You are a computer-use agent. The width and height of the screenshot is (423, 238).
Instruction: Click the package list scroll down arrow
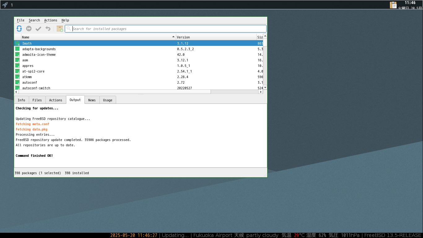pos(265,88)
